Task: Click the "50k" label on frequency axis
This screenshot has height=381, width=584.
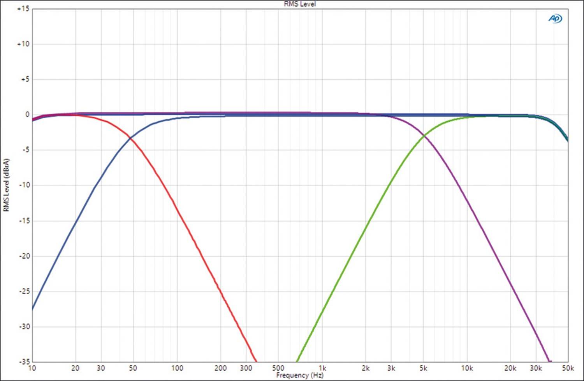Action: (568, 368)
